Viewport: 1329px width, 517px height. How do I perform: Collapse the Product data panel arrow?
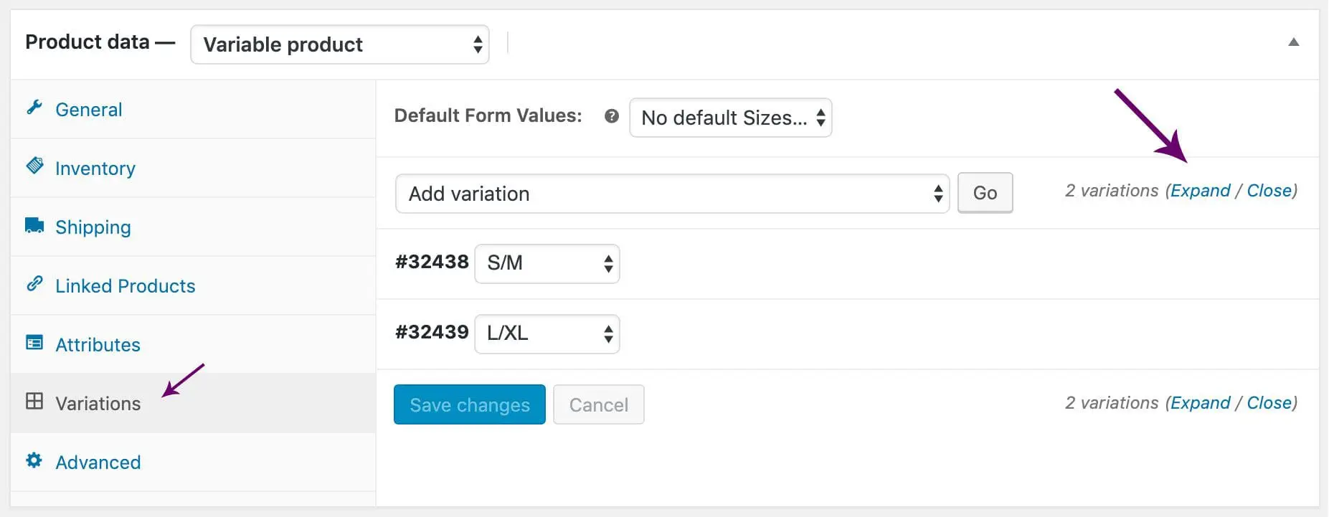point(1293,42)
